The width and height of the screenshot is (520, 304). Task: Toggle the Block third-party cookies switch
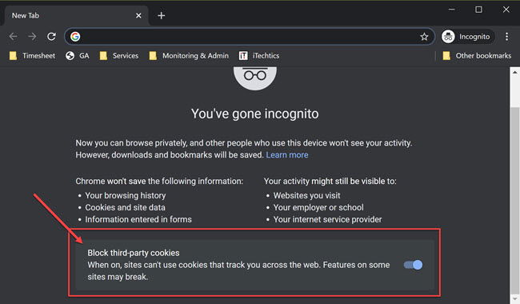point(413,265)
